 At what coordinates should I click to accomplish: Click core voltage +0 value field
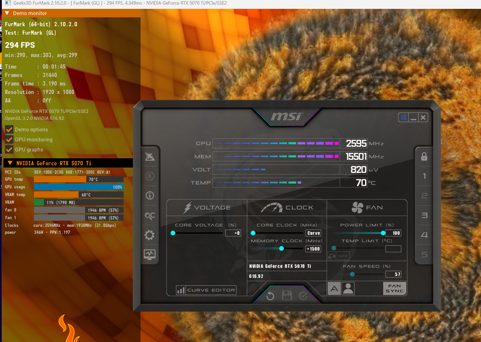[x=233, y=233]
